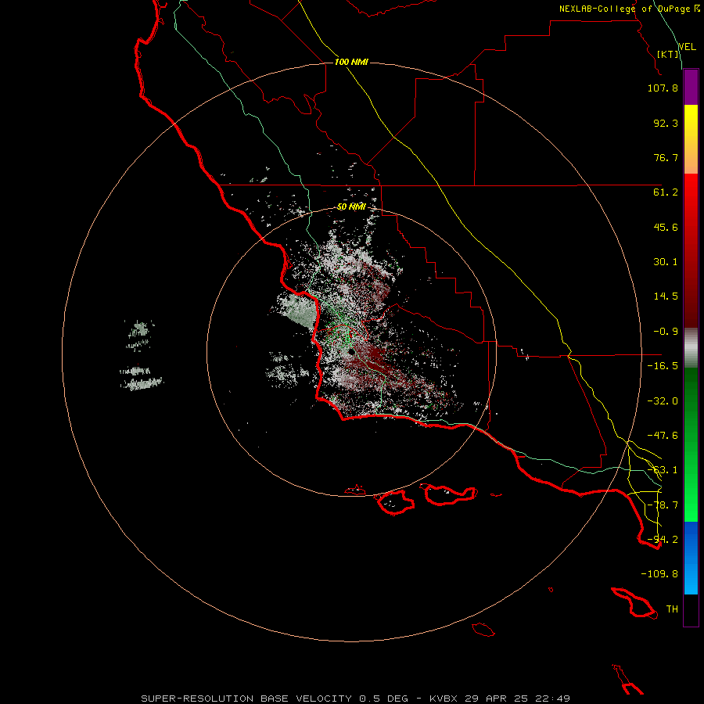This screenshot has width=704, height=704.
Task: Click the 61.2 scale value
Action: point(666,192)
